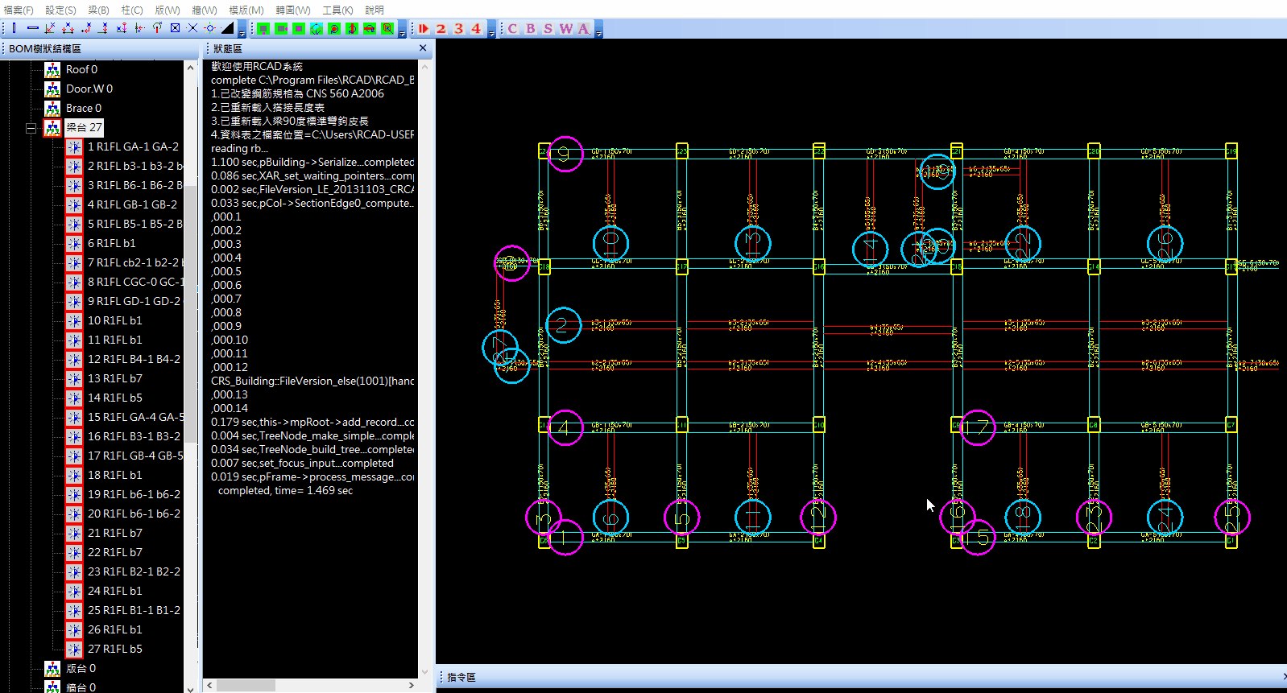Screen dimensions: 1287x693
Task: Click the cyan circle 2 beam marker
Action: pyautogui.click(x=563, y=325)
